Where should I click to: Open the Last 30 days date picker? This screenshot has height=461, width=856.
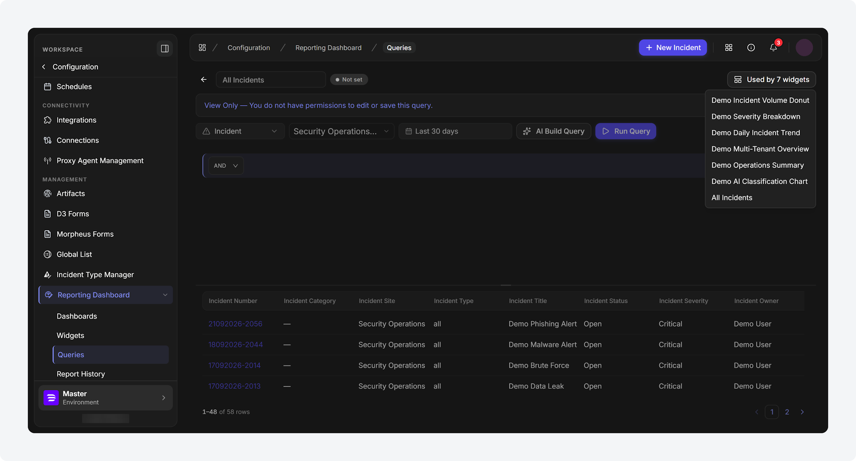455,131
